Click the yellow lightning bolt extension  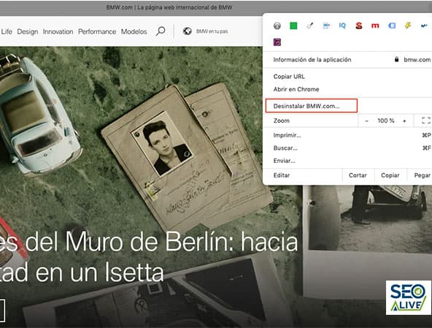click(408, 26)
